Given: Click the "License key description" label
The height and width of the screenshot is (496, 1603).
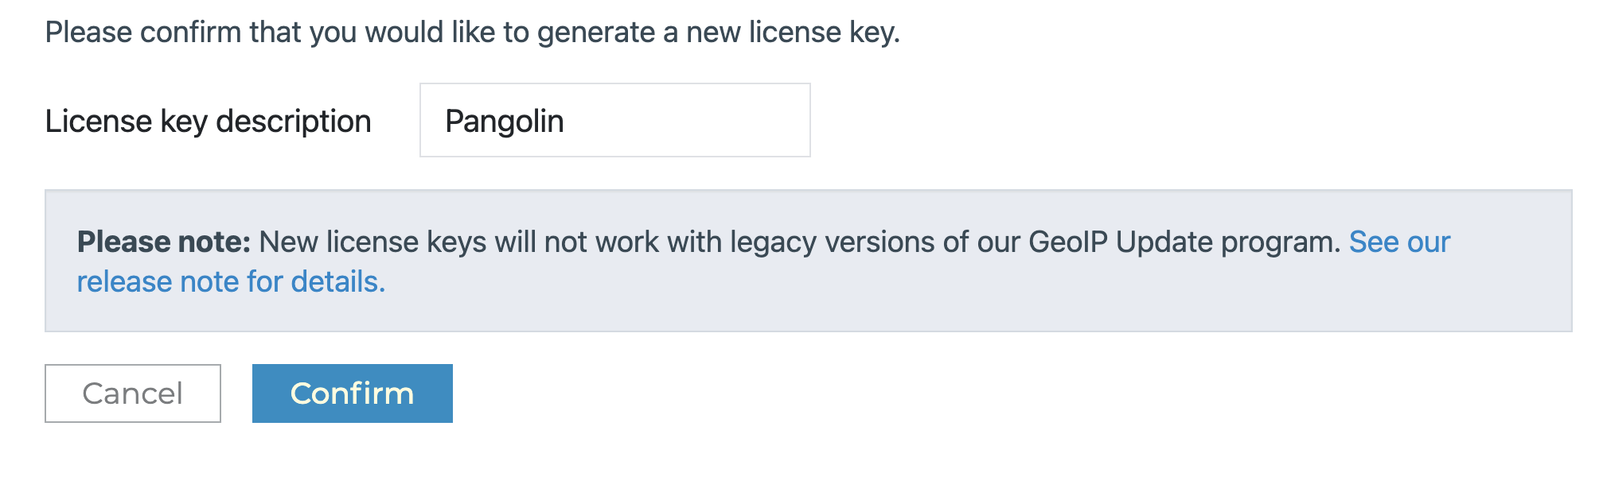Looking at the screenshot, I should (x=208, y=122).
